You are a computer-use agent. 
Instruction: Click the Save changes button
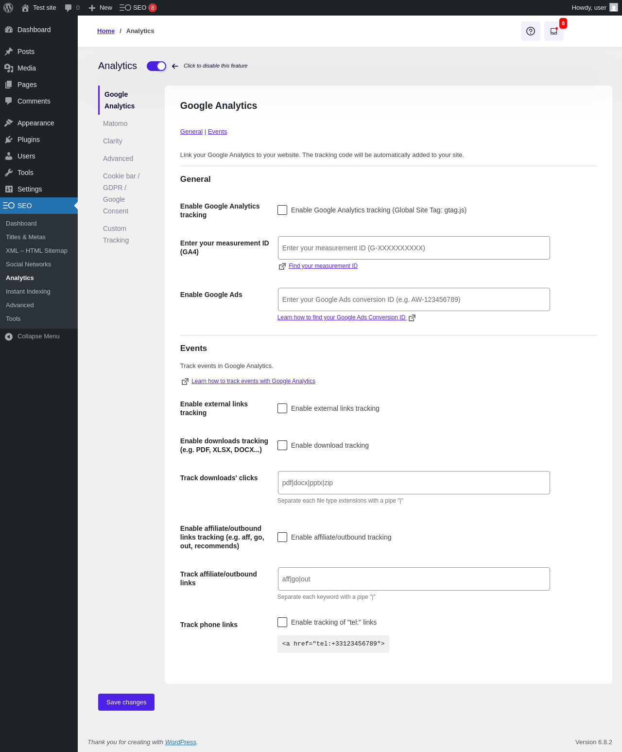(x=126, y=702)
